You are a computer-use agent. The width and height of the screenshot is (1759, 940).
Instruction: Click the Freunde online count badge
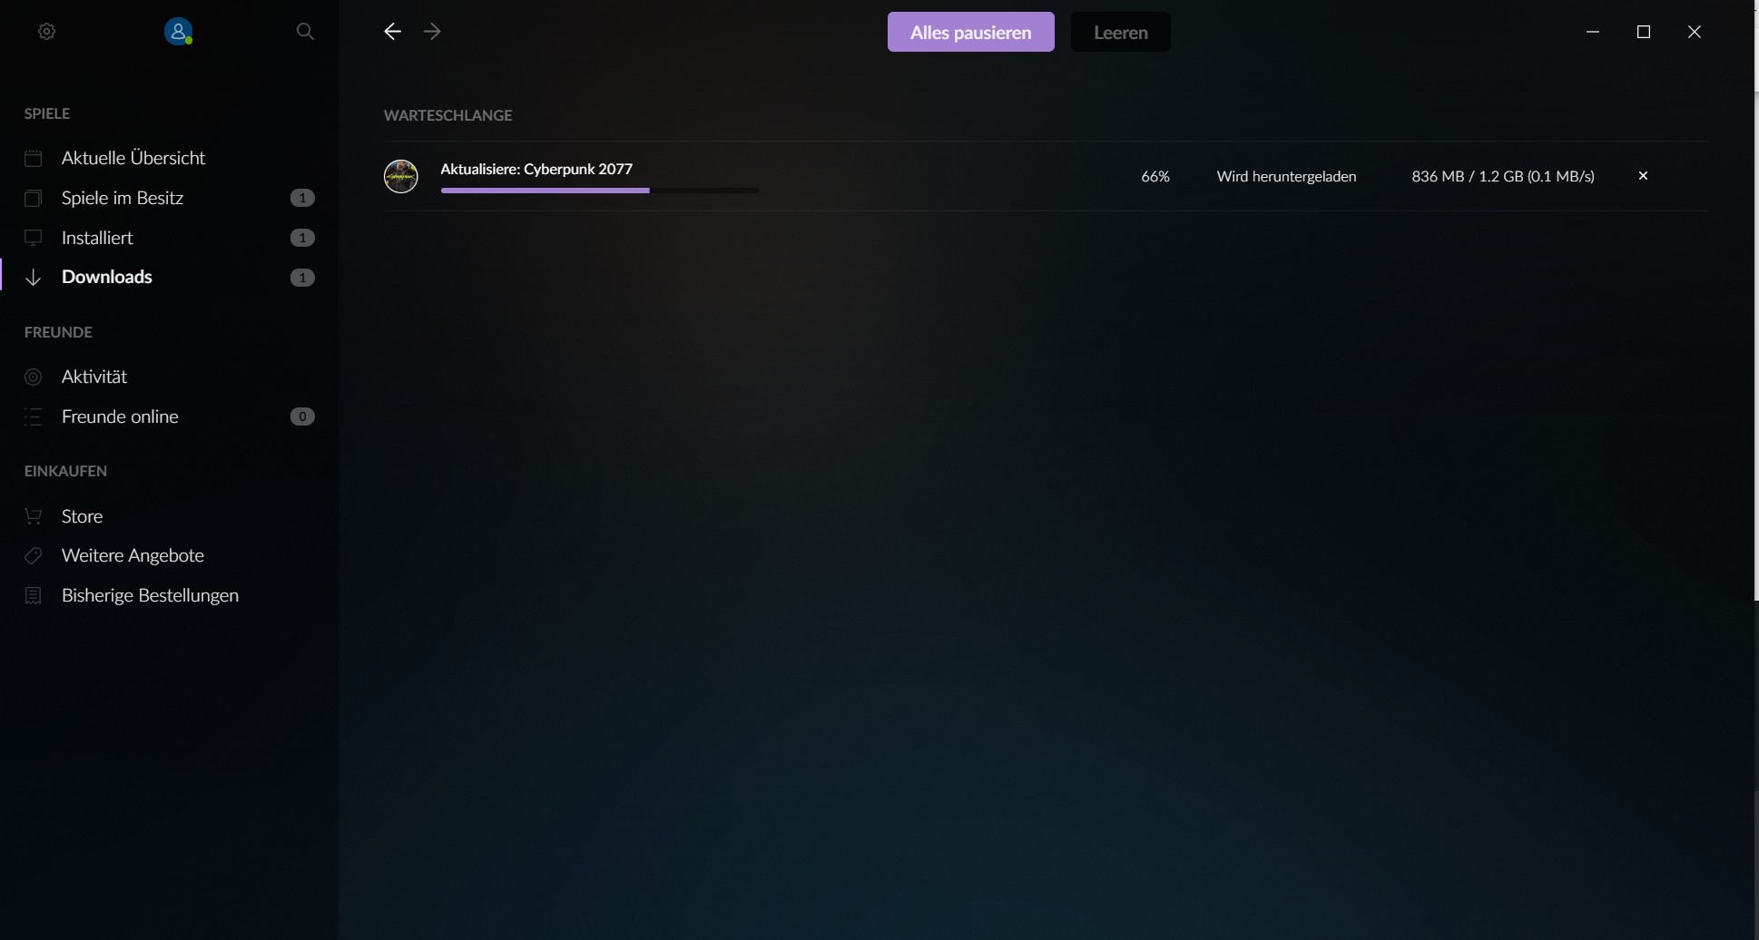point(302,416)
